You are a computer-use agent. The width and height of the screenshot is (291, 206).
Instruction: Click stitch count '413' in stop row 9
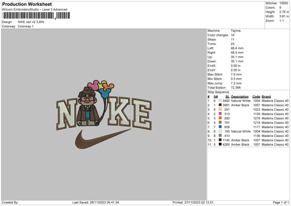coord(227,136)
